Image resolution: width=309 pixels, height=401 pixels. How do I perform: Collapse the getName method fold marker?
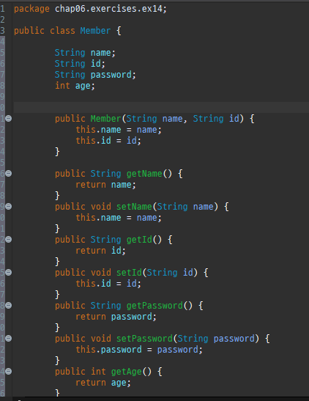coord(9,174)
